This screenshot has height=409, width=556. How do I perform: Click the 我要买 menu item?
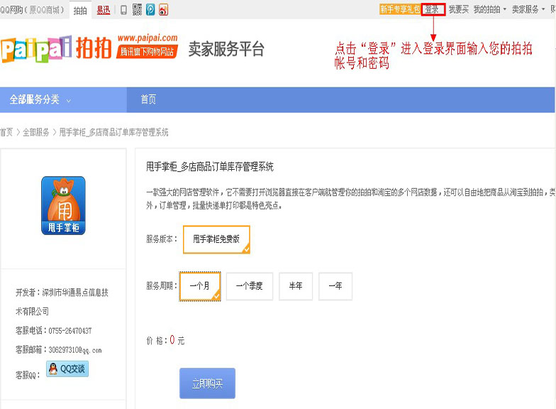click(x=458, y=10)
